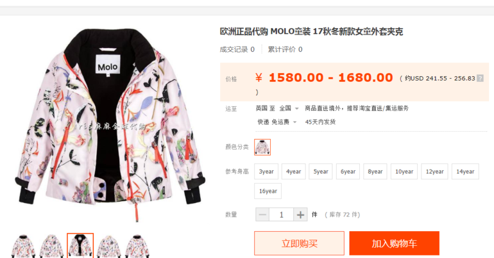Open the 累计评价 reviews tab
This screenshot has width=494, height=258.
(285, 49)
